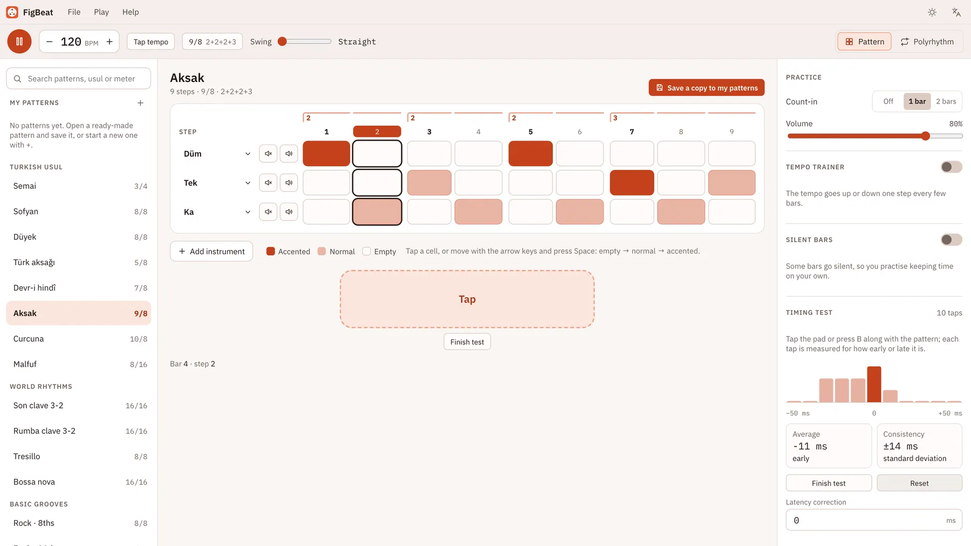Select the Tresillo pattern
Screen dimensions: 971x546
click(79, 457)
